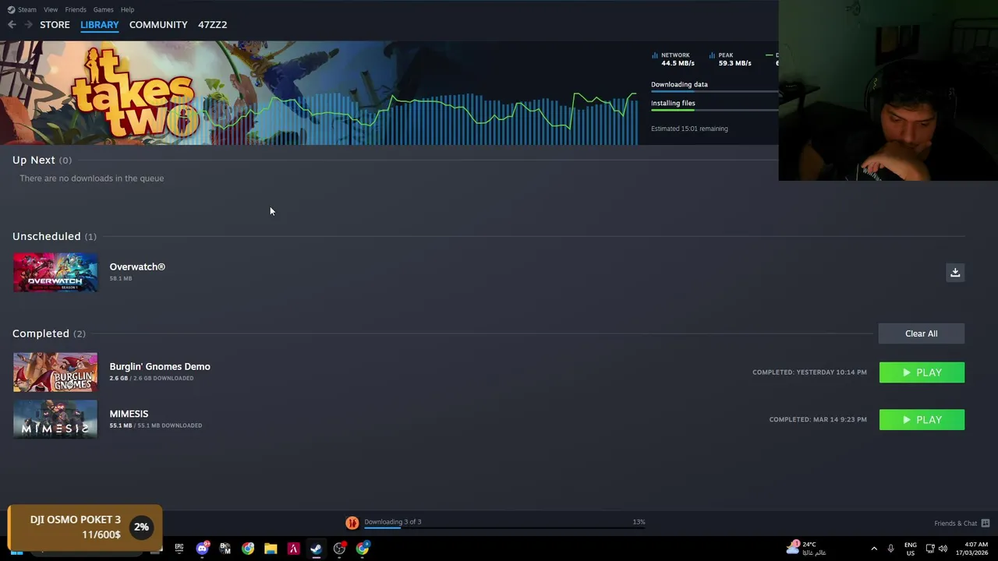Screen dimensions: 998x561
Task: Open Discord from the taskbar
Action: (202, 549)
